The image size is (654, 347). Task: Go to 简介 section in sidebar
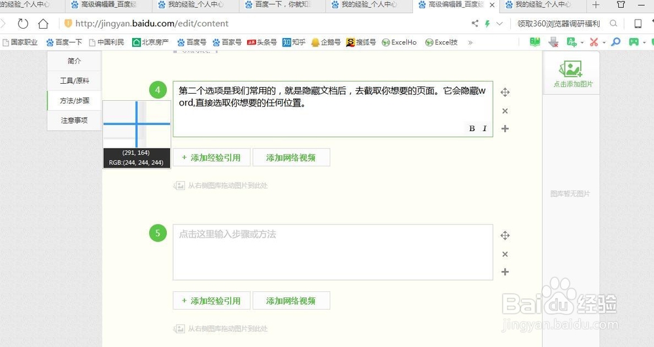pos(75,61)
